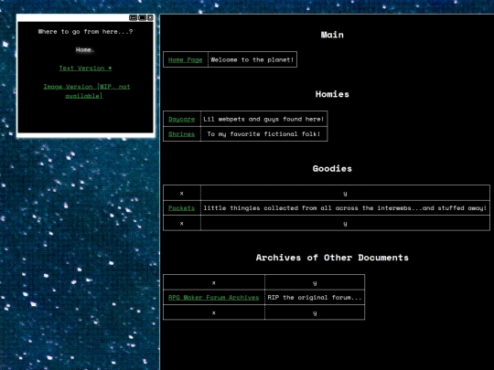Visit the Daycare page link
The height and width of the screenshot is (370, 494).
click(x=181, y=119)
